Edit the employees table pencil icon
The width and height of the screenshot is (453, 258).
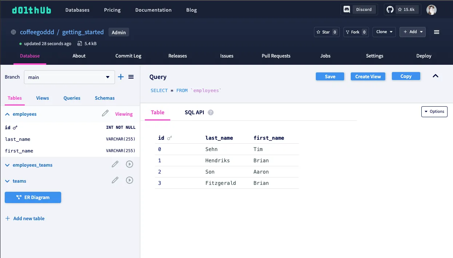pyautogui.click(x=105, y=114)
